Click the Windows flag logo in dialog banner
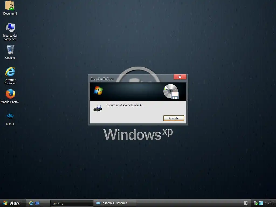Image resolution: width=276 pixels, height=207 pixels. tap(98, 91)
